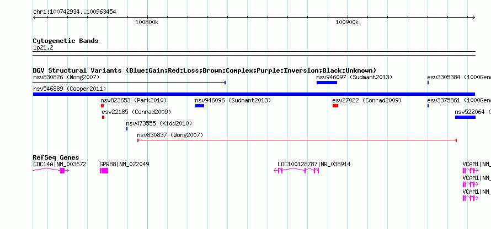
Task: Click the 100800k ruler tick label
Action: [147, 22]
